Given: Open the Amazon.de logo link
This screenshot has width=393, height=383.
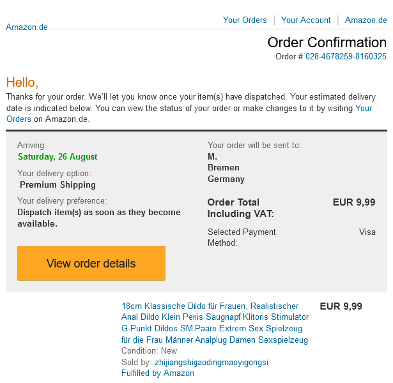Looking at the screenshot, I should pos(26,27).
